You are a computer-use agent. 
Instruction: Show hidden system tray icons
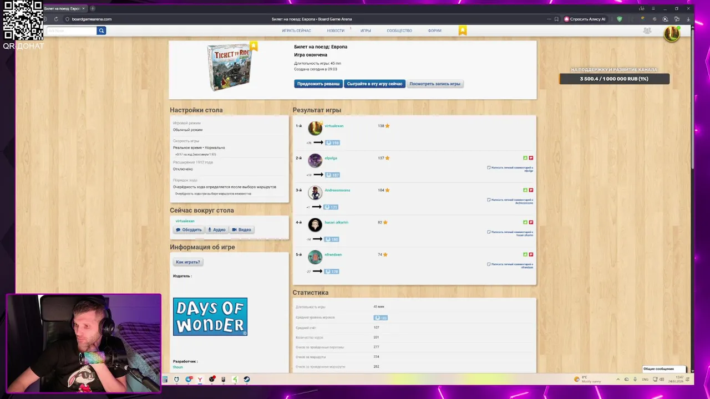click(x=618, y=380)
